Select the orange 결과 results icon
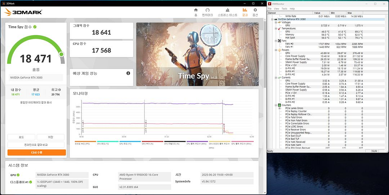This screenshot has height=195, width=389. click(x=245, y=10)
